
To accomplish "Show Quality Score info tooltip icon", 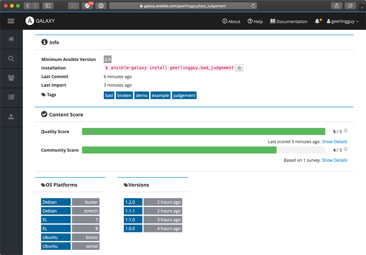I will coord(346,131).
